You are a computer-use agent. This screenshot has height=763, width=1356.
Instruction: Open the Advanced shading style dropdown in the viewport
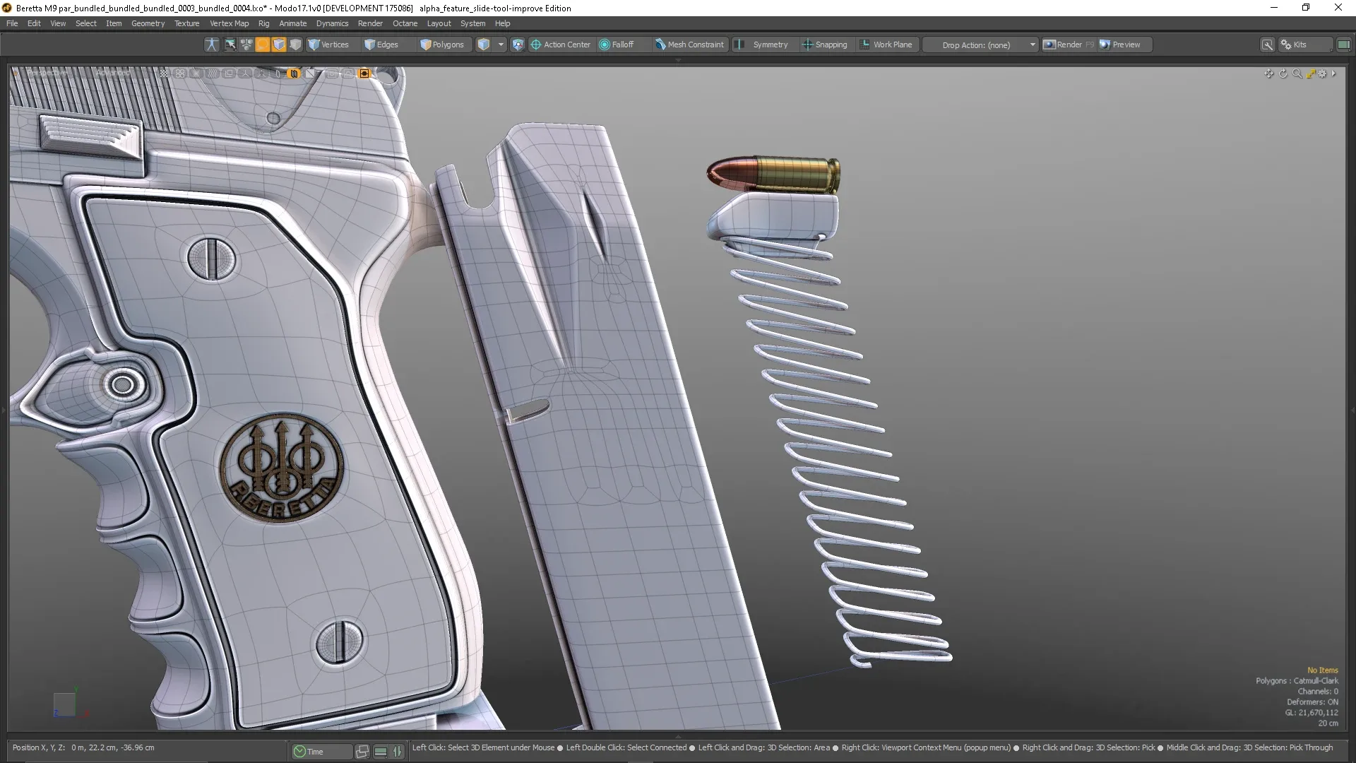(113, 73)
